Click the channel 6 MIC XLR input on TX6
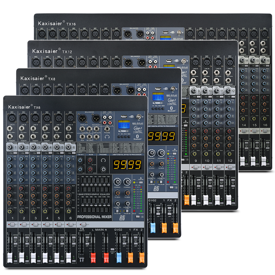275x275 pixels. [x=70, y=118]
